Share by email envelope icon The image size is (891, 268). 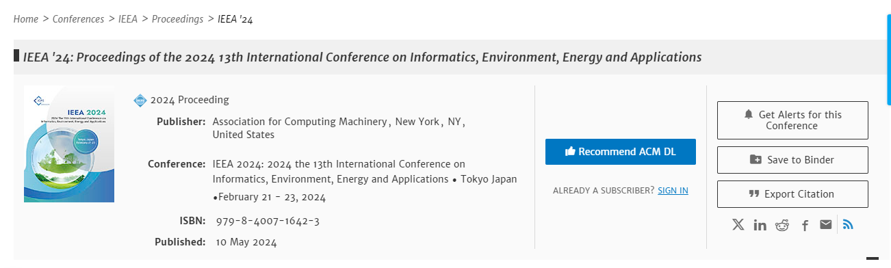pos(826,224)
